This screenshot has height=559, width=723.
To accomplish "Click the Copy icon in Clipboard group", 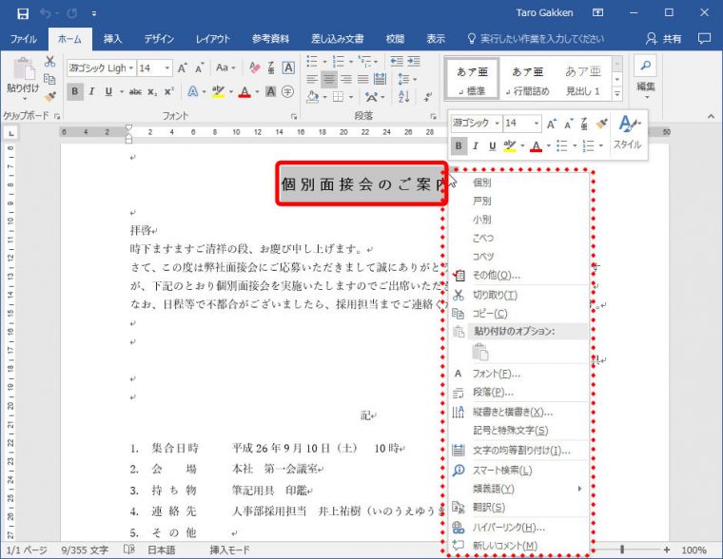I will point(49,79).
